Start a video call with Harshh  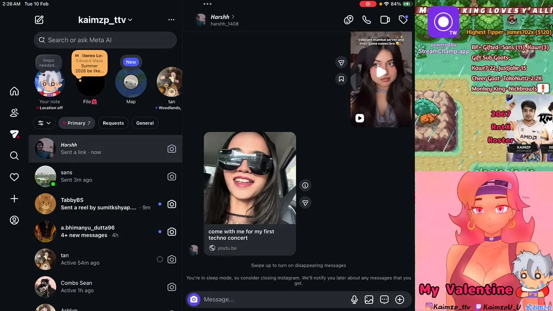(385, 20)
